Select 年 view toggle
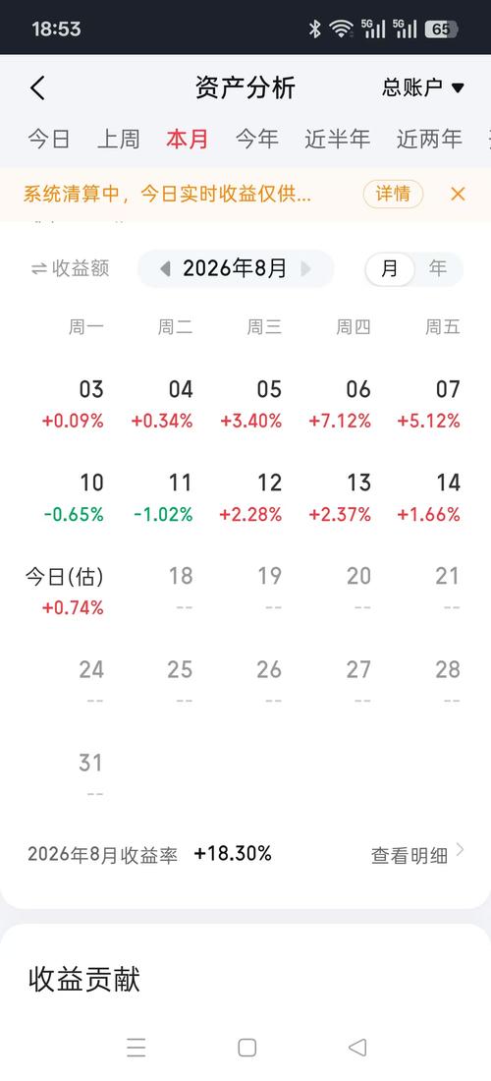491x1081 pixels. 438,269
